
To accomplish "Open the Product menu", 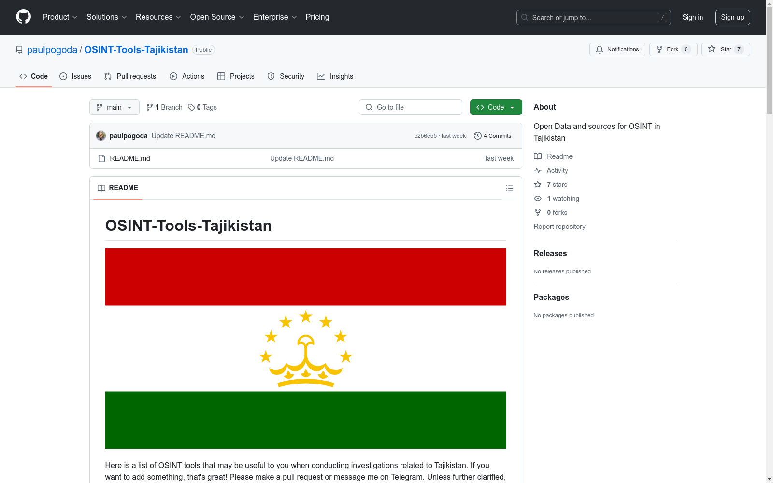I will (x=60, y=17).
